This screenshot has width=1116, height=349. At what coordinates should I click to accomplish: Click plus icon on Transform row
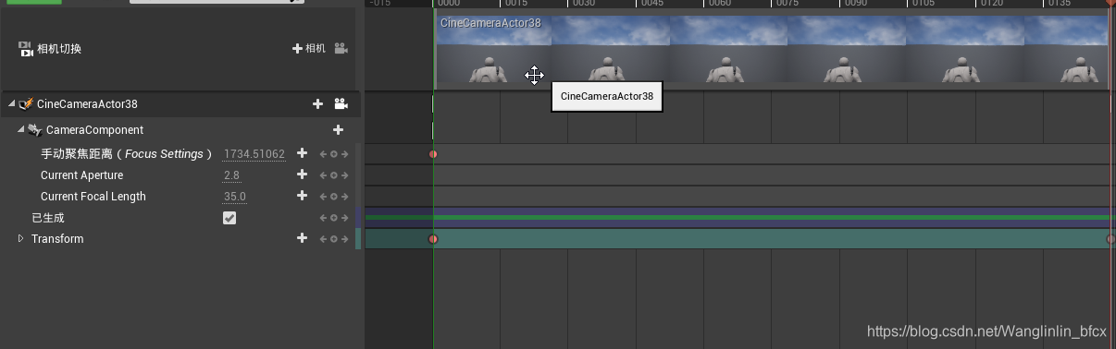pyautogui.click(x=302, y=238)
